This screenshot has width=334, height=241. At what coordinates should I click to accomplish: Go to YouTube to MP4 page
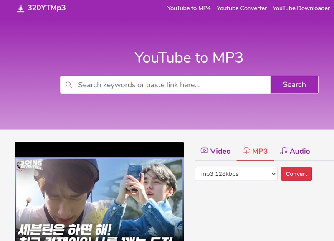189,8
